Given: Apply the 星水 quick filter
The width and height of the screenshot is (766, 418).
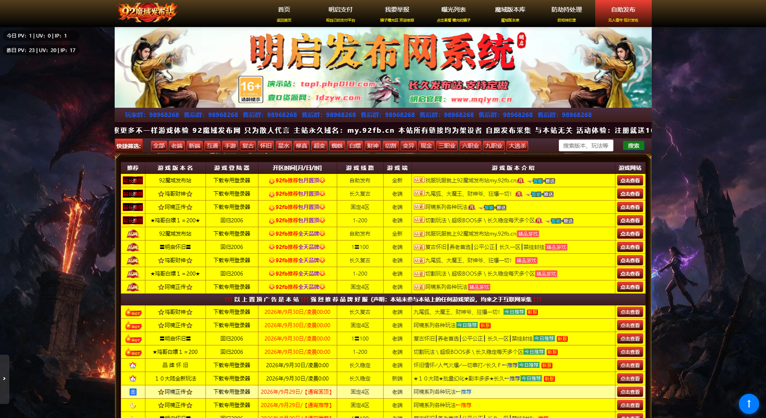Looking at the screenshot, I should (283, 146).
